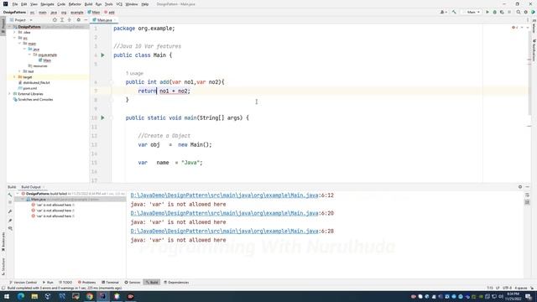Open the TODO tool window
The image size is (537, 302).
point(65,283)
